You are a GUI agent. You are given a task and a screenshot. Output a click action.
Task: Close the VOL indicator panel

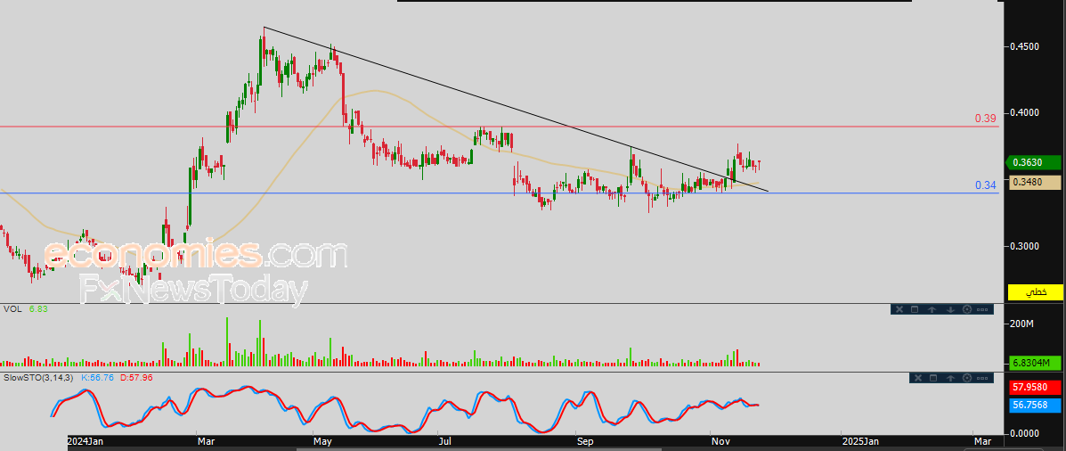pyautogui.click(x=899, y=309)
